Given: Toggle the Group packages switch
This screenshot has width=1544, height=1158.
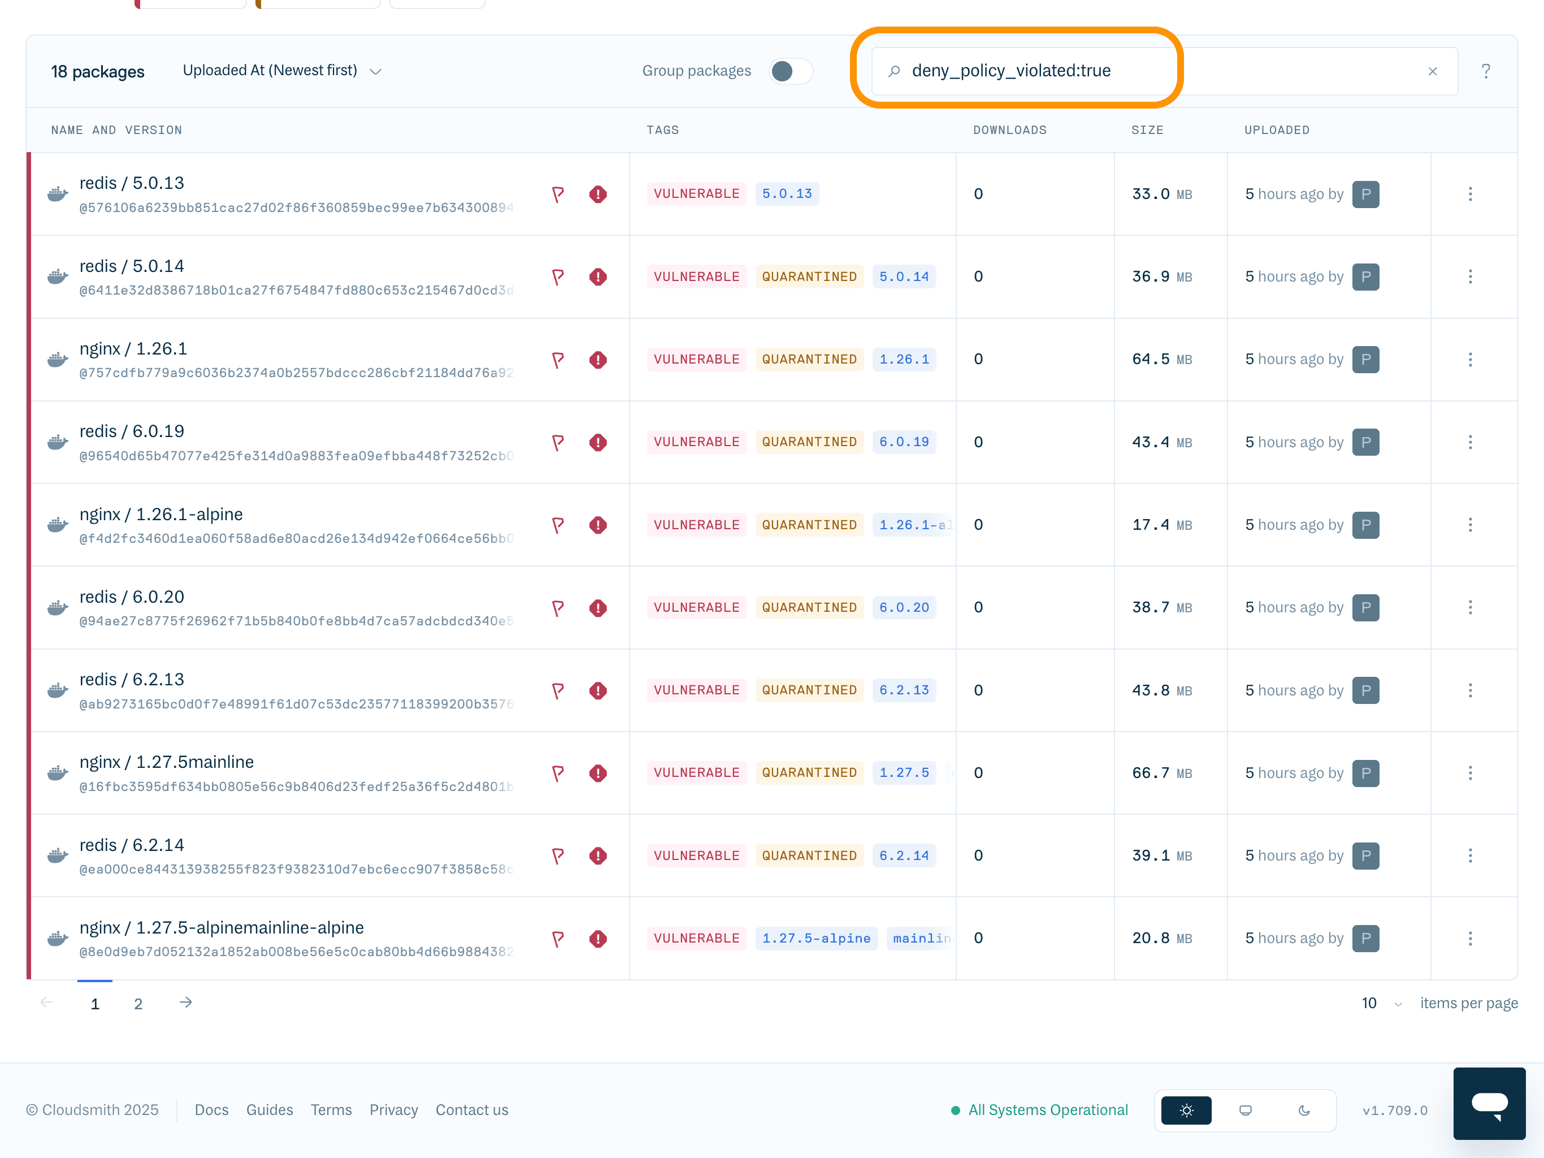Looking at the screenshot, I should click(791, 71).
